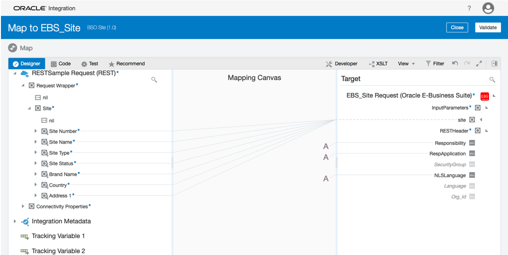Viewport: 508px width, 255px height.
Task: Select the literal A mapped to NLSLanguage
Action: 326,178
